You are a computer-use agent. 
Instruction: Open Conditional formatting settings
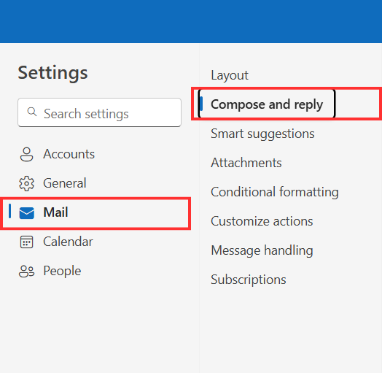[275, 192]
